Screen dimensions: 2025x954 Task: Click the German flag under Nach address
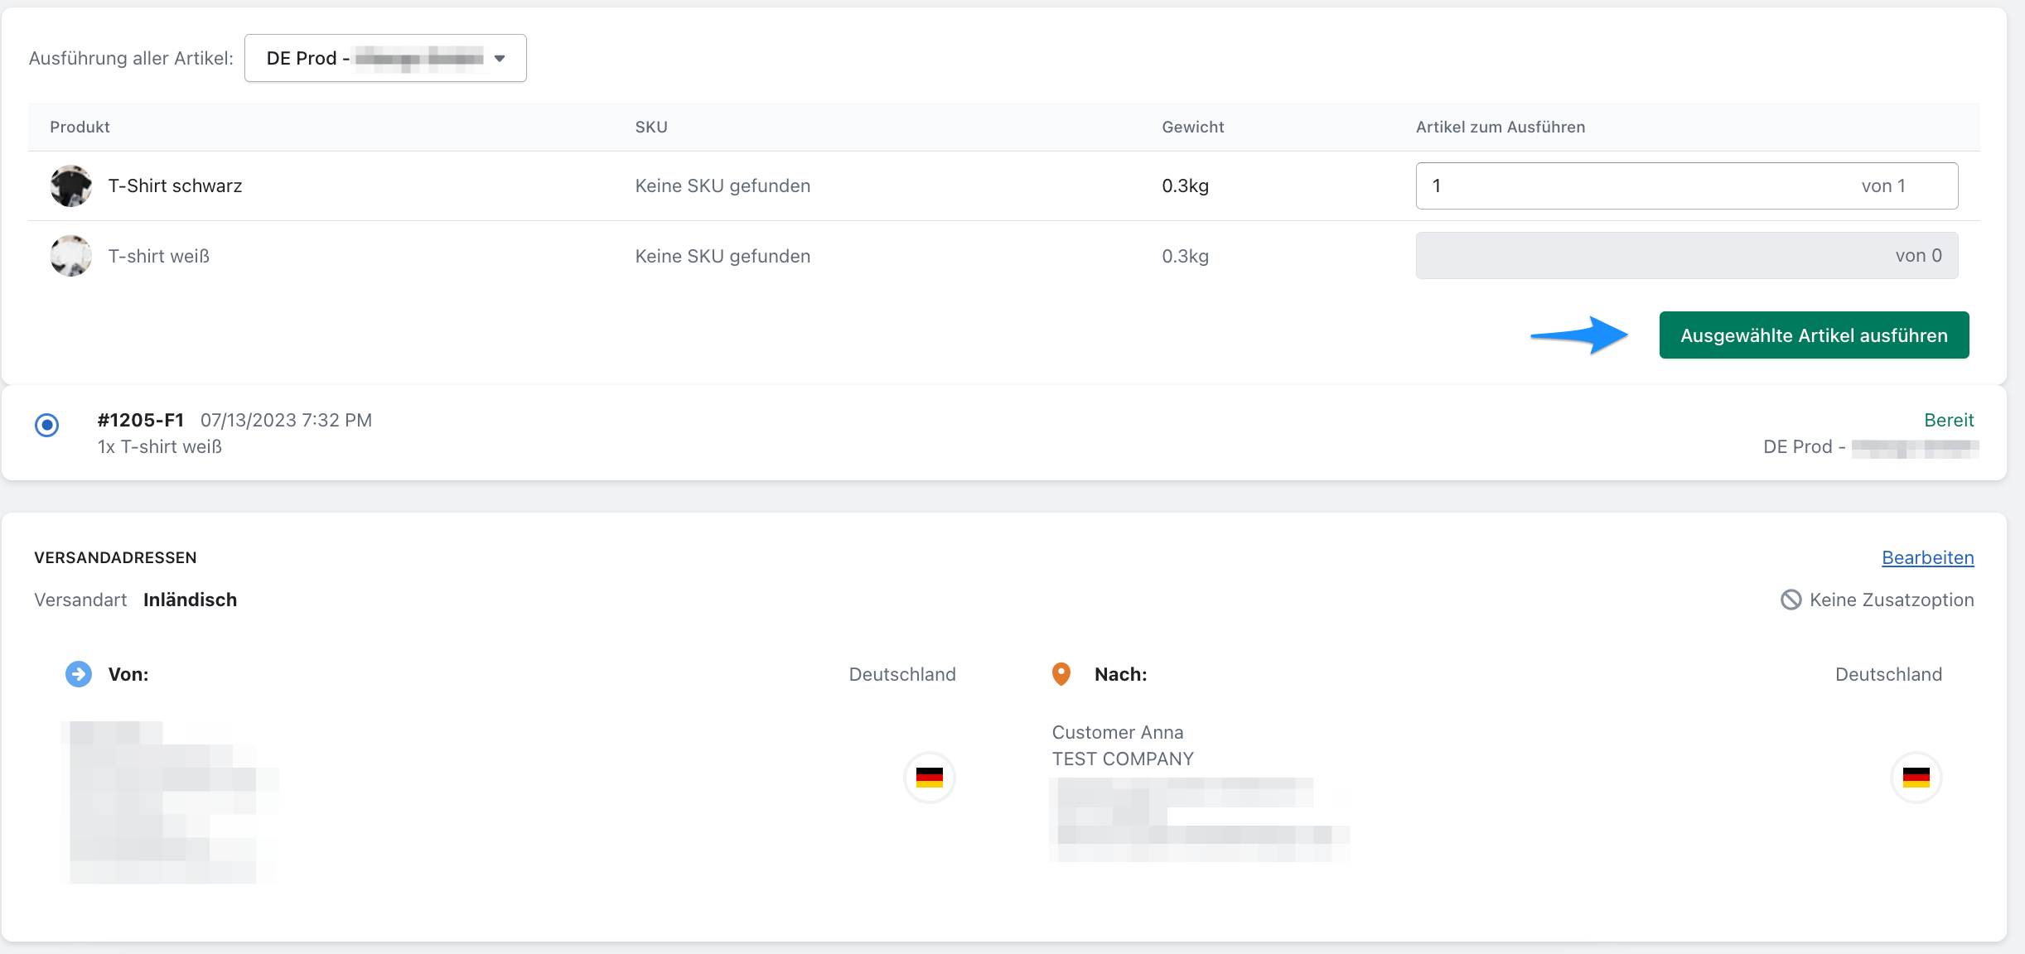pos(1916,778)
